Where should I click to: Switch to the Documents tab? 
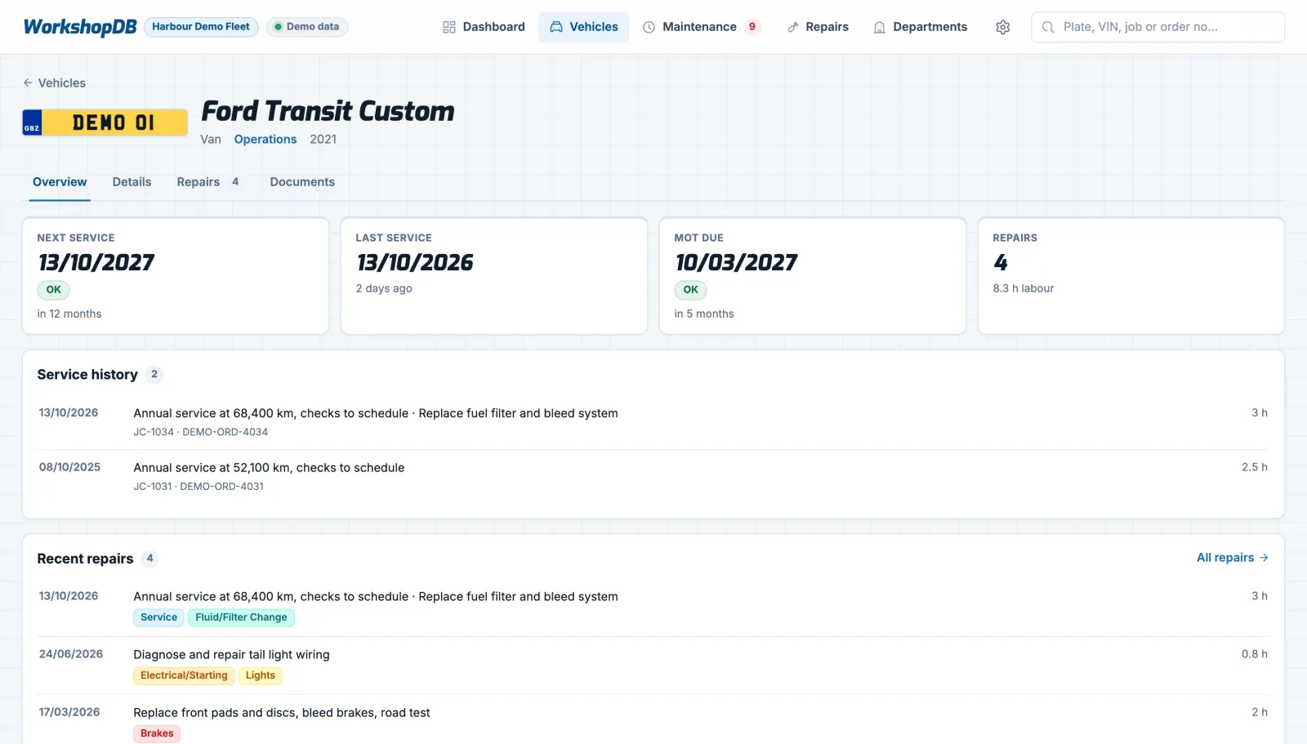tap(302, 182)
